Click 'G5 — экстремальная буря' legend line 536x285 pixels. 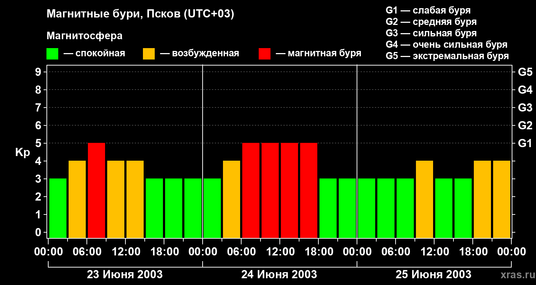(x=447, y=56)
